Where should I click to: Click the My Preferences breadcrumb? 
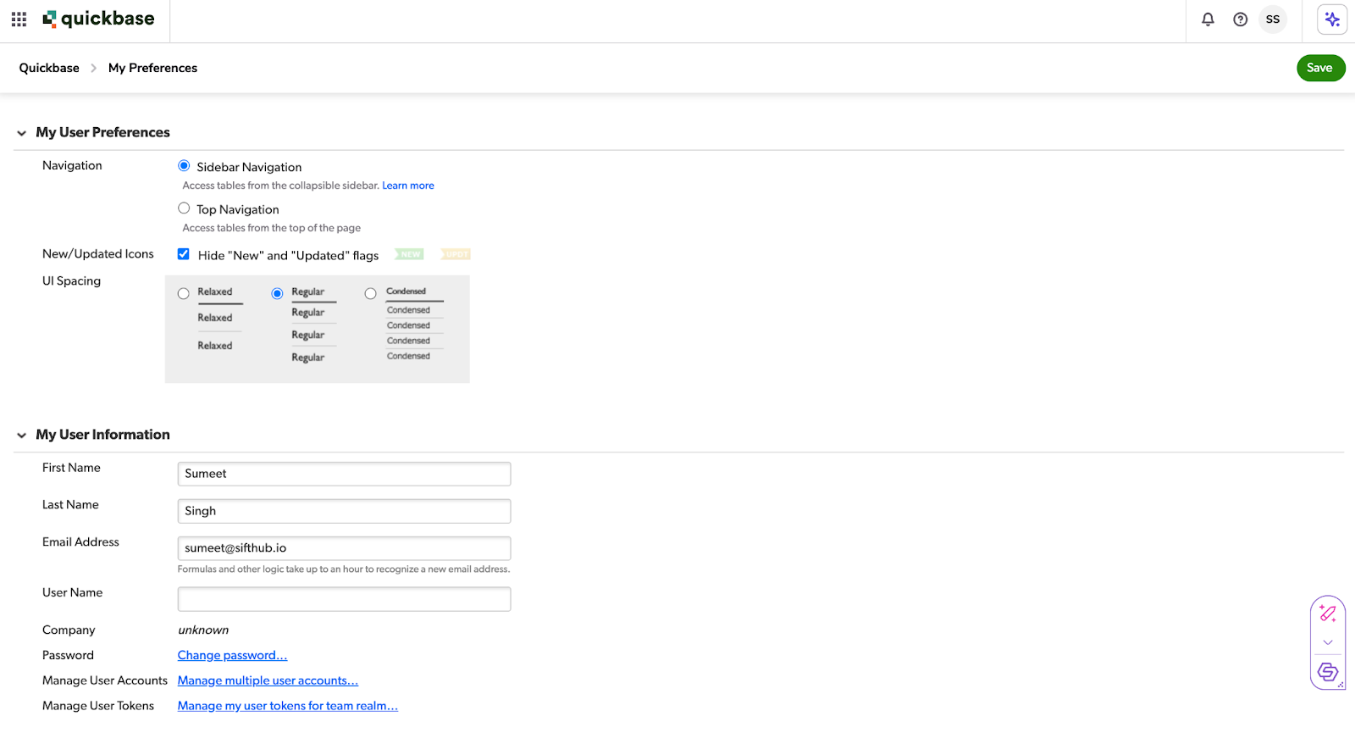click(x=152, y=68)
